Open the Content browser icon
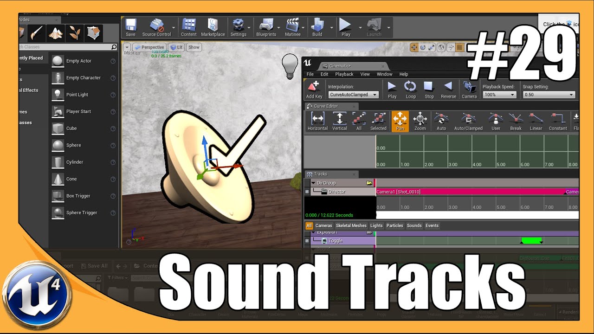This screenshot has width=594, height=334. coord(188,27)
